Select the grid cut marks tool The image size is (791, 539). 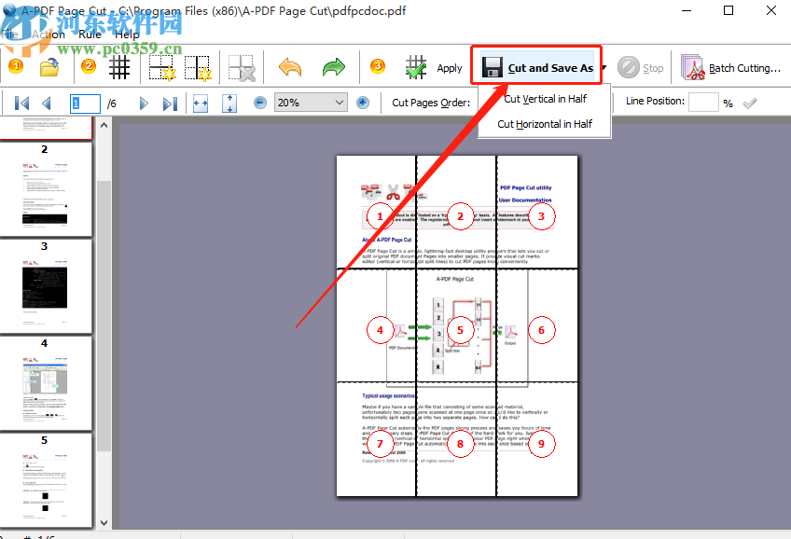coord(119,67)
